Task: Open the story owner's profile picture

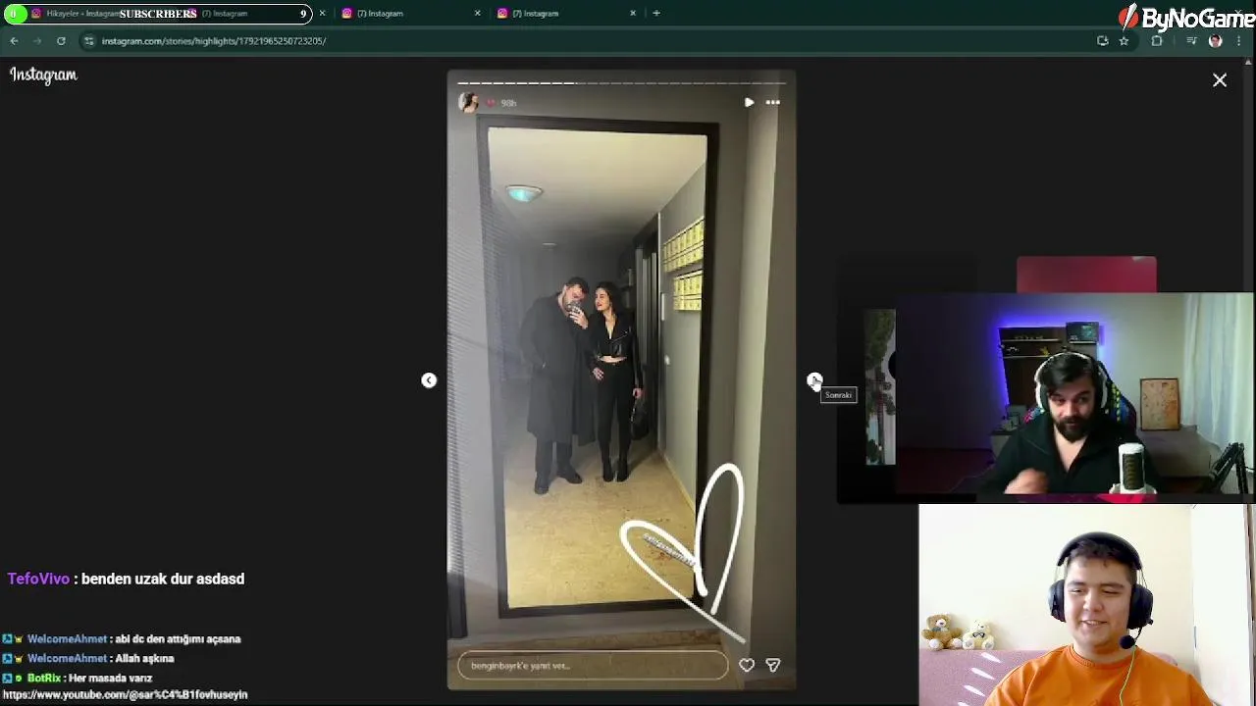Action: point(468,102)
